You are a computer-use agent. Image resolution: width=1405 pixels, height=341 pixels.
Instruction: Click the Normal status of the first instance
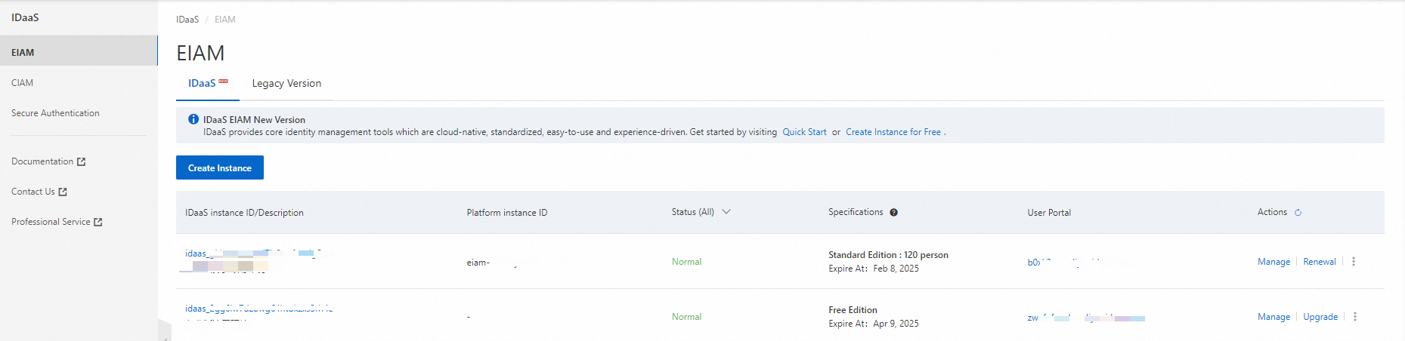[x=686, y=262]
